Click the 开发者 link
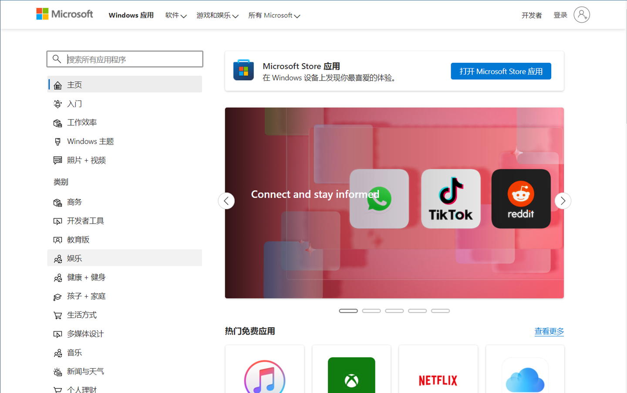 point(532,15)
